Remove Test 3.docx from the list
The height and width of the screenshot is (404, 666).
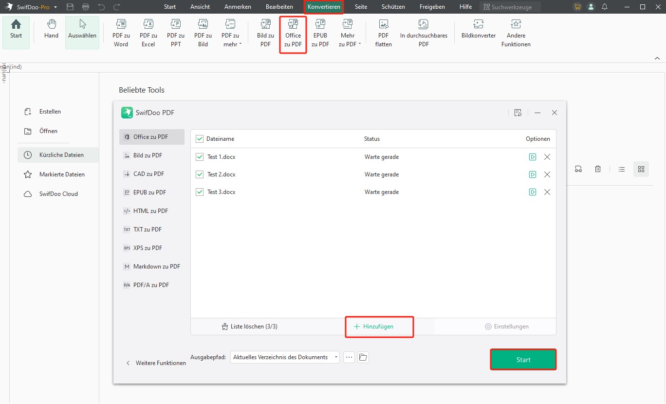tap(547, 192)
